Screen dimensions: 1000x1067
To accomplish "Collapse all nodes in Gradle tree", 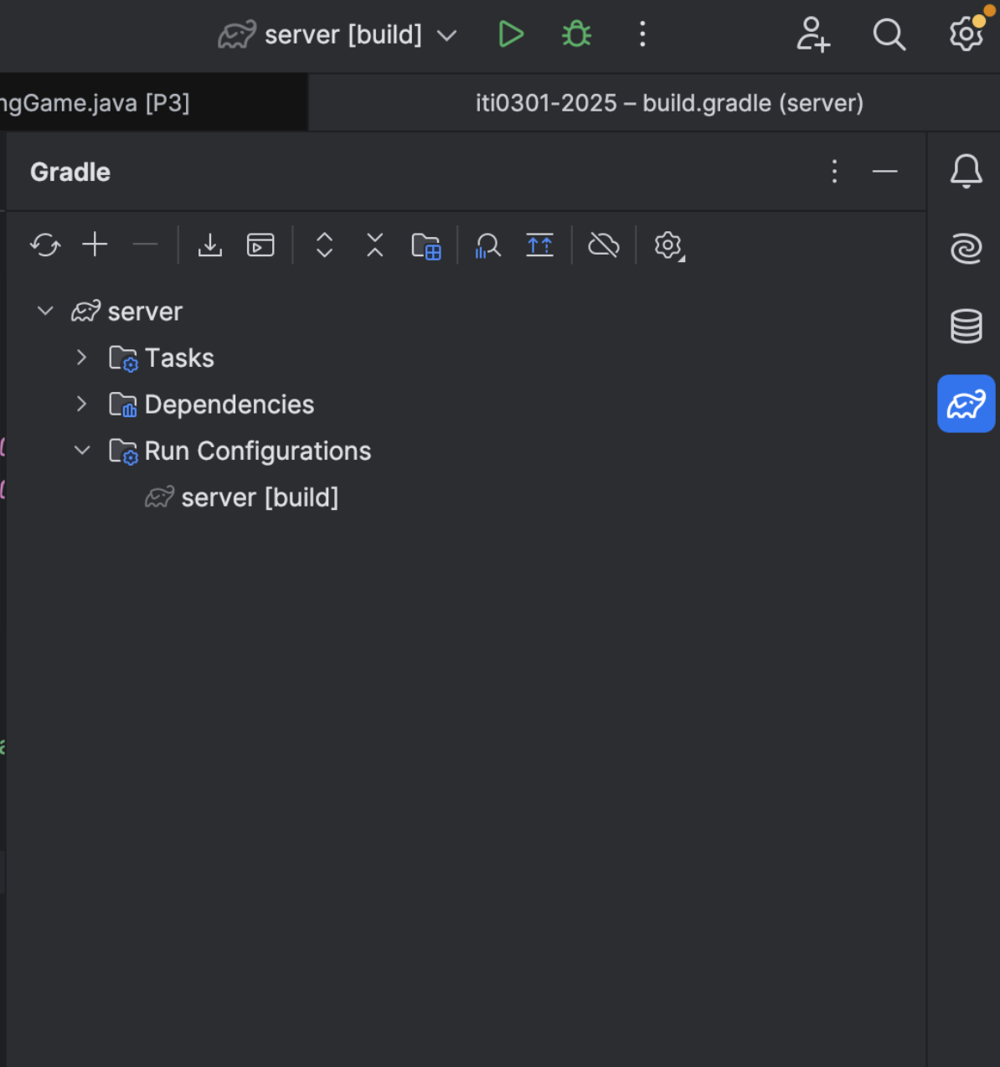I will 375,245.
